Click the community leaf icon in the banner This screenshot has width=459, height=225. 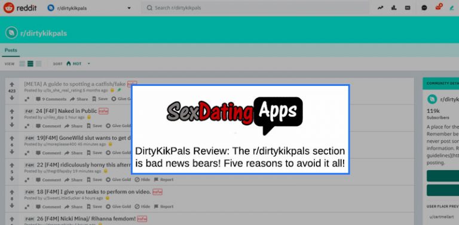tap(11, 33)
